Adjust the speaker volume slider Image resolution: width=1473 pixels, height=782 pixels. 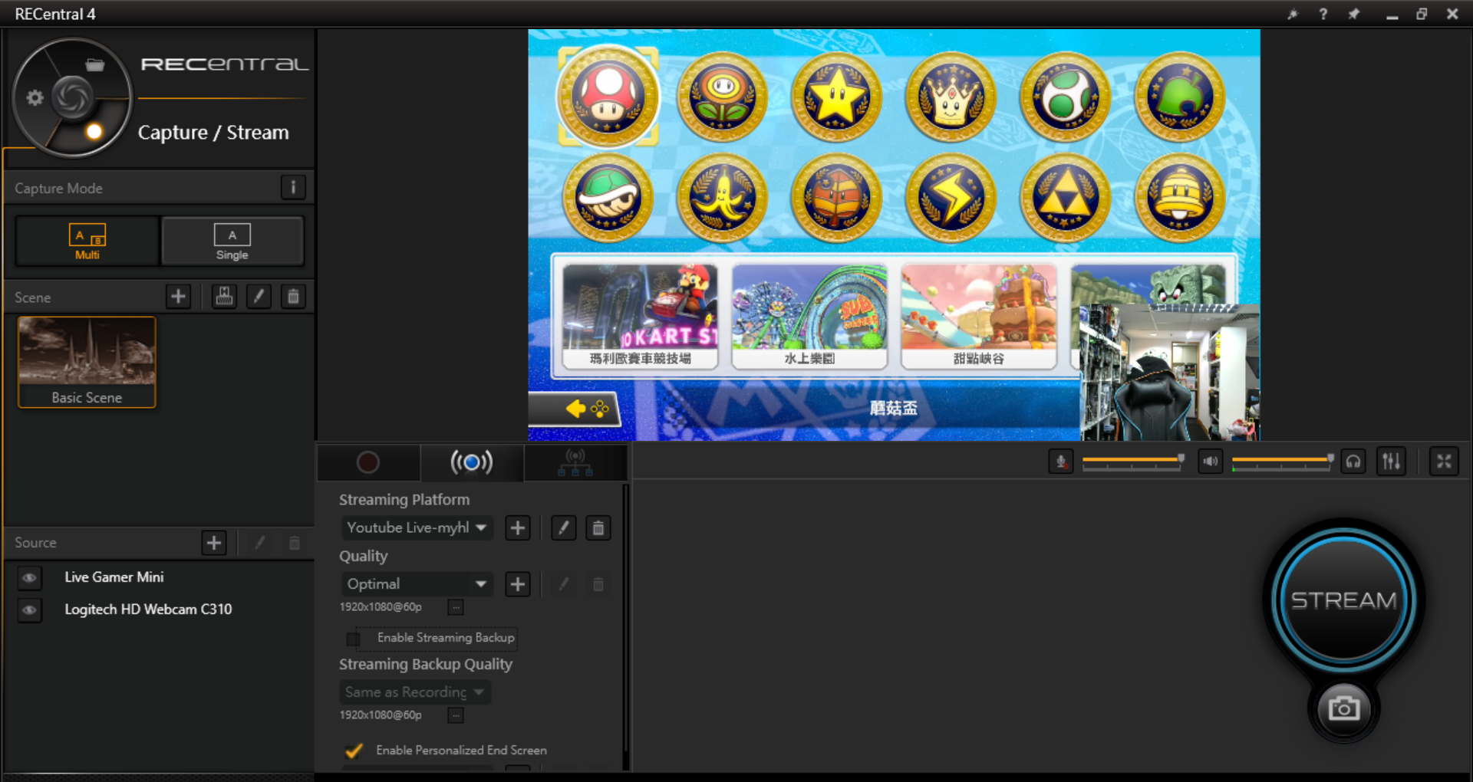pos(1283,462)
